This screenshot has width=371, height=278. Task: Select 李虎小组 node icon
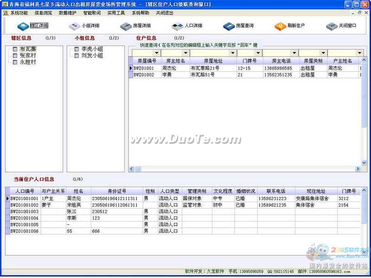point(77,49)
